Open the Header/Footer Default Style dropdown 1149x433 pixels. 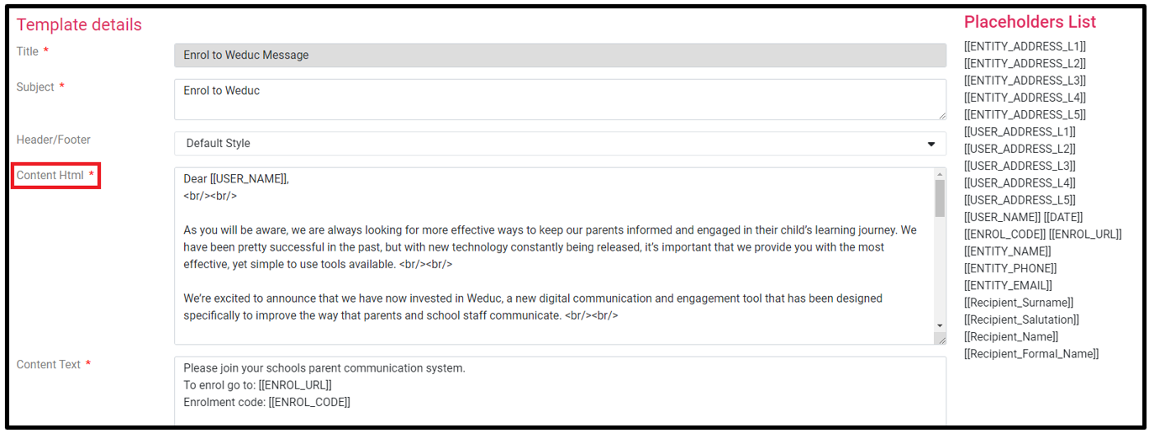[x=560, y=143]
